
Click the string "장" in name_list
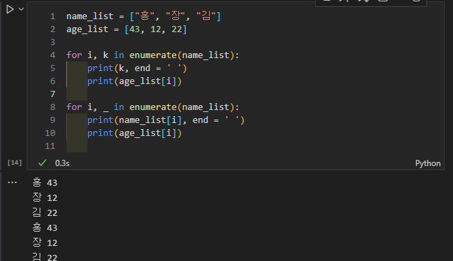click(176, 16)
